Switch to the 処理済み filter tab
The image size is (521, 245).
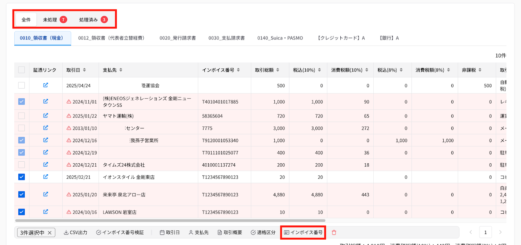click(93, 20)
